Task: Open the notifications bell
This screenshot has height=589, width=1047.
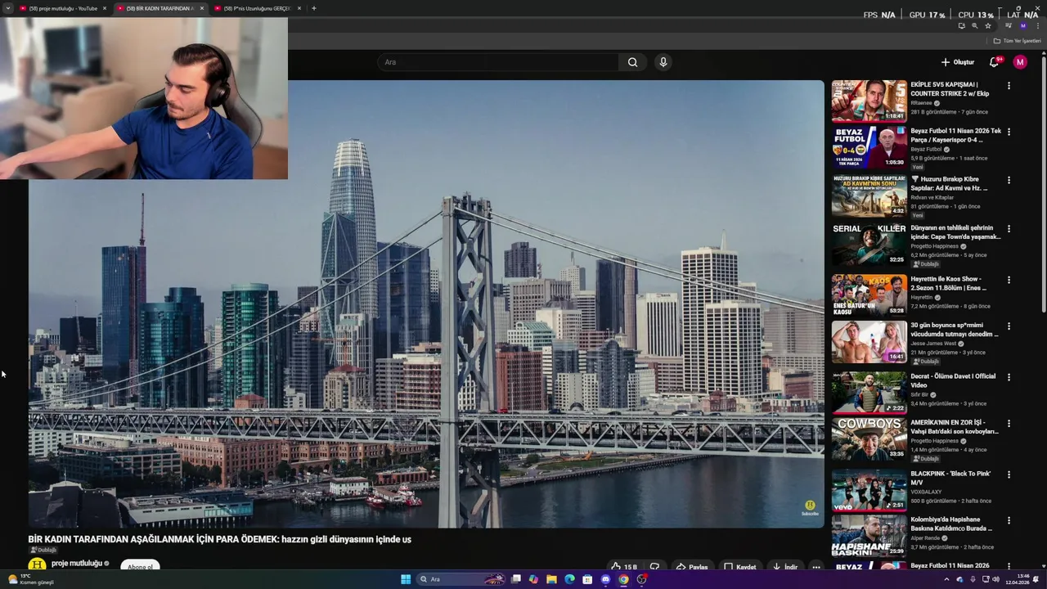Action: coord(995,62)
